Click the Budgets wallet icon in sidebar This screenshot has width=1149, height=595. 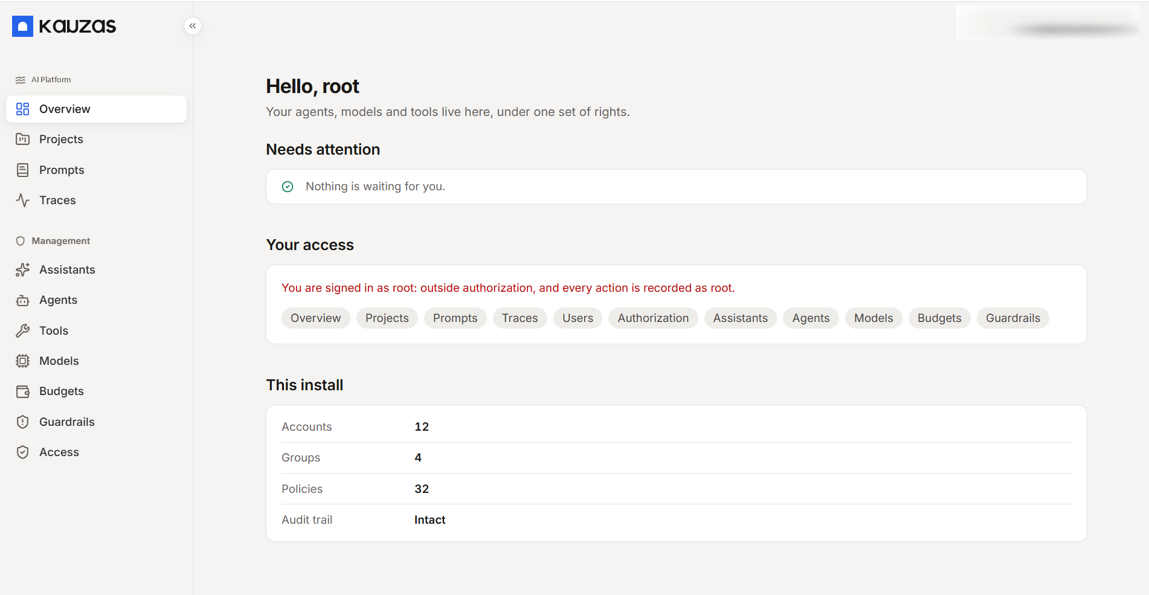[22, 391]
